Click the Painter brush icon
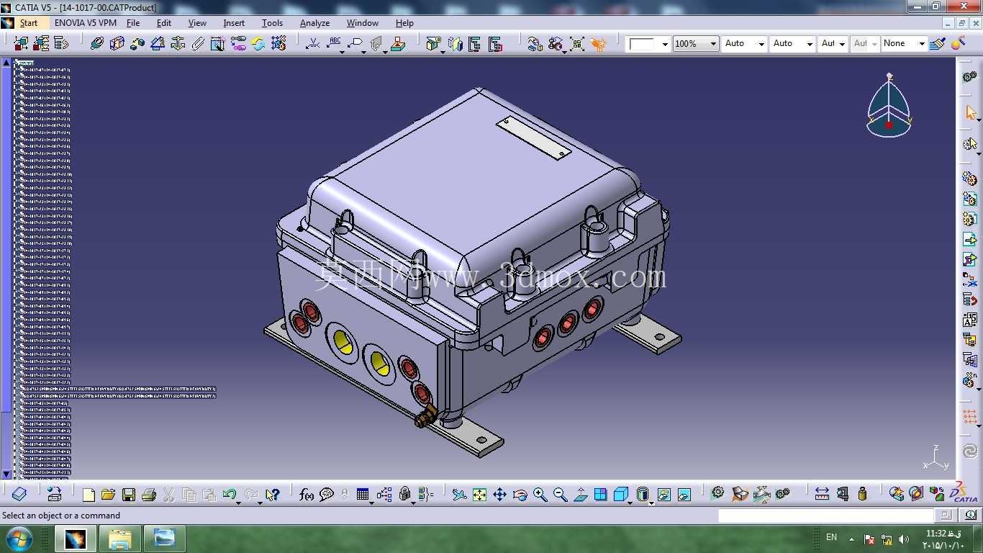The image size is (983, 553). coord(936,44)
